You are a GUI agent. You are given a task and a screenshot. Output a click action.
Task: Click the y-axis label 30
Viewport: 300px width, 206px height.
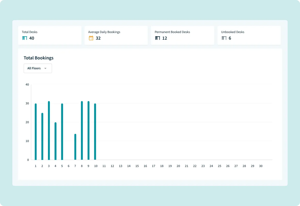tap(27, 103)
